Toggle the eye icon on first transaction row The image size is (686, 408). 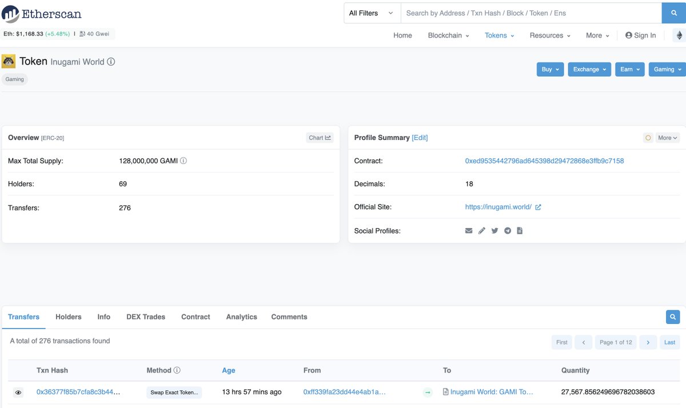tap(18, 393)
